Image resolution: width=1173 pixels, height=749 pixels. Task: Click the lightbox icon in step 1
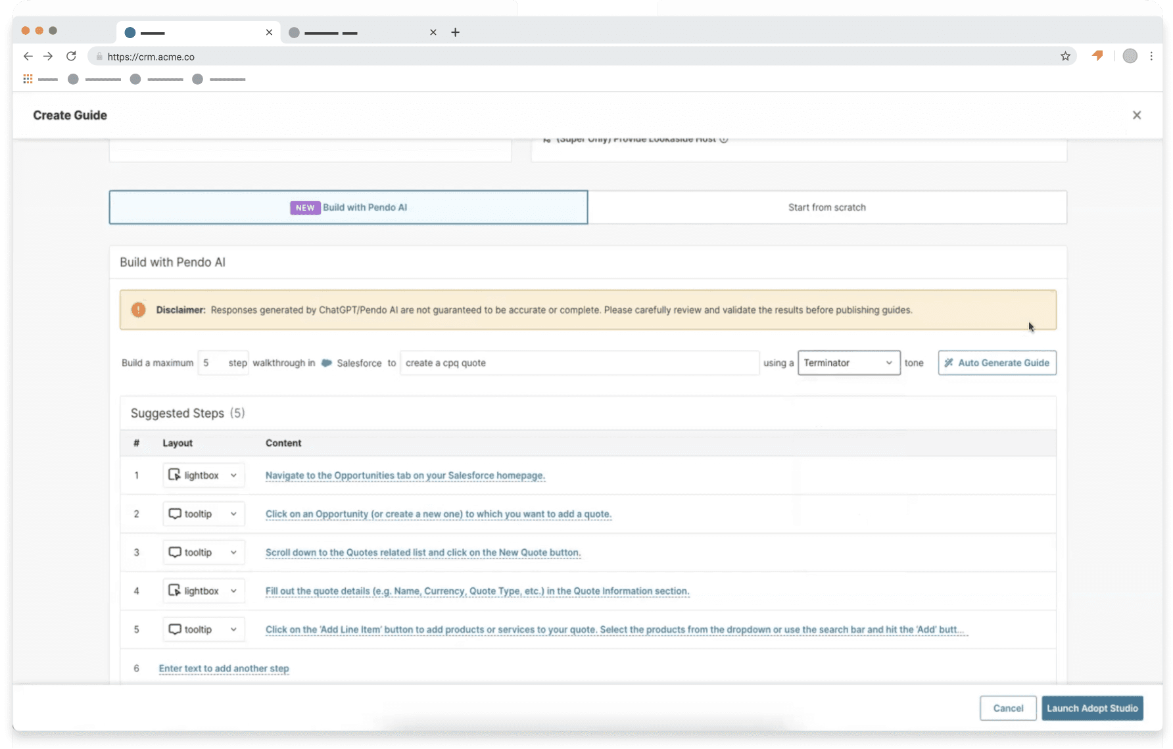[x=174, y=475]
